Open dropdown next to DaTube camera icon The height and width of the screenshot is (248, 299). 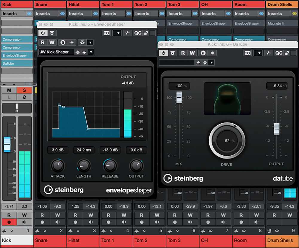coord(258,53)
